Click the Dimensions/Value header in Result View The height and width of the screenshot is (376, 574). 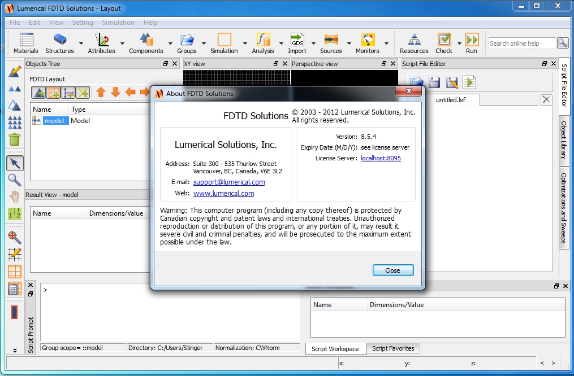116,213
